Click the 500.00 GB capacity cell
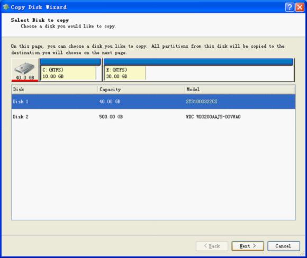The width and height of the screenshot is (307, 258). click(111, 117)
